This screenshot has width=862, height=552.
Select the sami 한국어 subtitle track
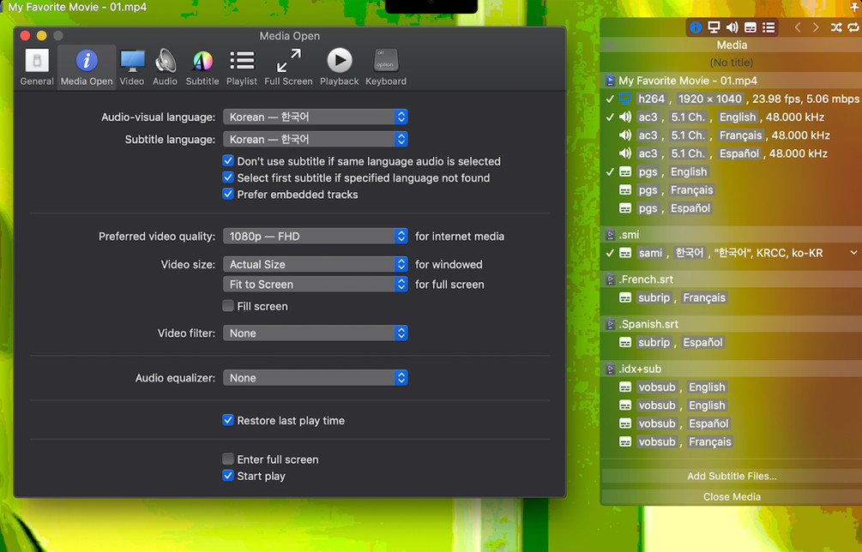pos(731,253)
